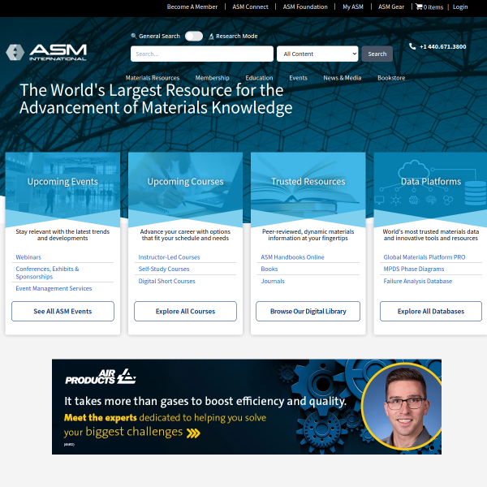This screenshot has height=487, width=487.
Task: Click the shopping cart icon
Action: pos(419,6)
